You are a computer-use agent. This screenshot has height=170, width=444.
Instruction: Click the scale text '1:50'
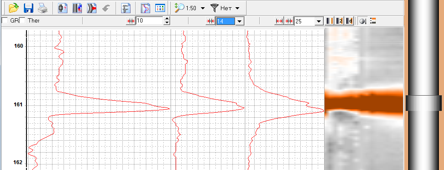pos(191,8)
